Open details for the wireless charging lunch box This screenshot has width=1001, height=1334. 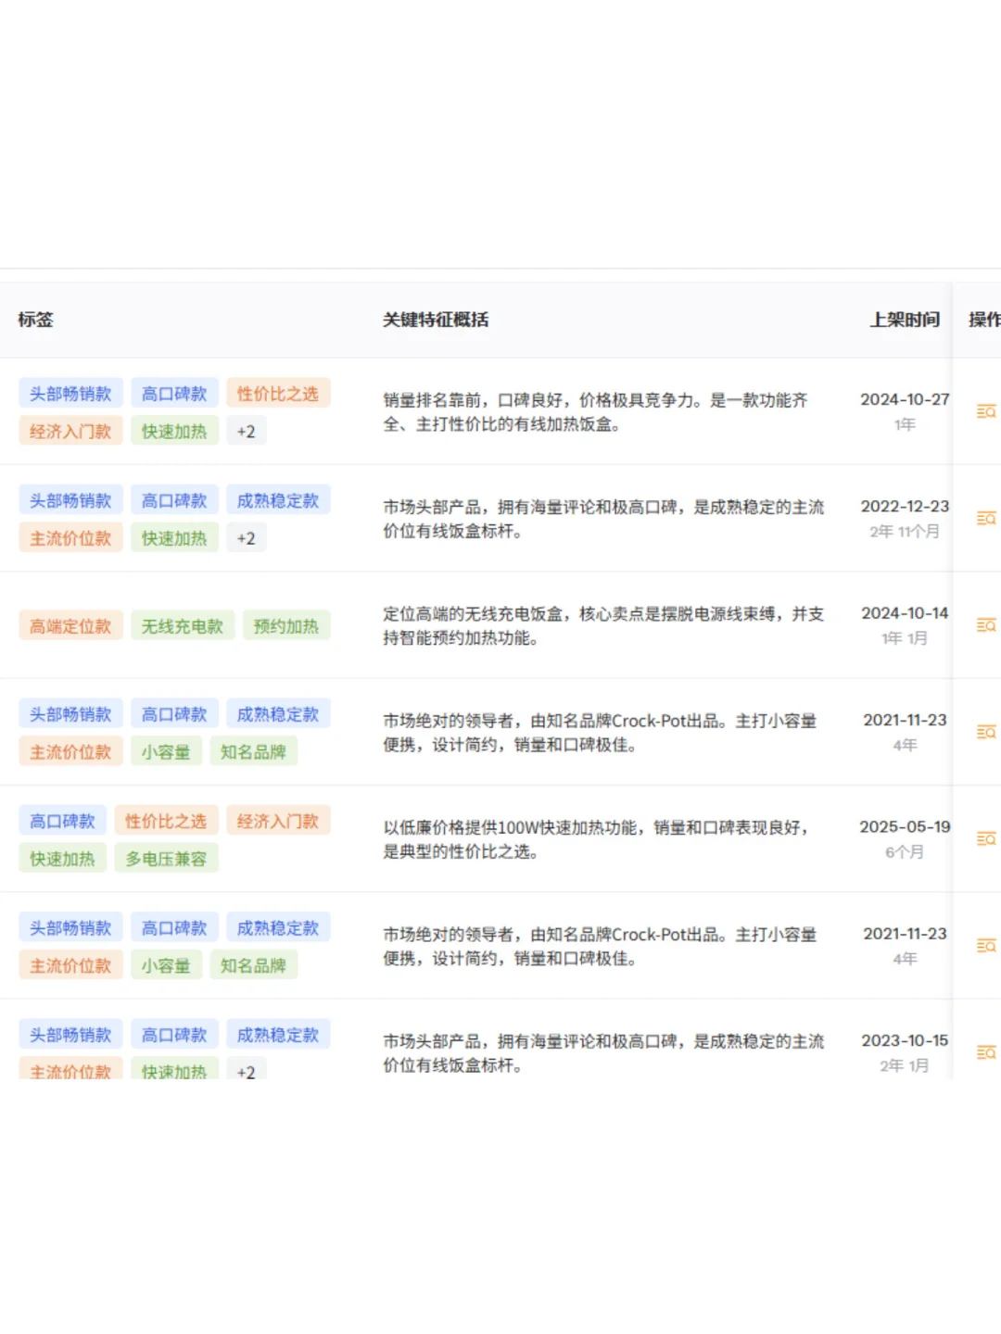click(x=984, y=624)
